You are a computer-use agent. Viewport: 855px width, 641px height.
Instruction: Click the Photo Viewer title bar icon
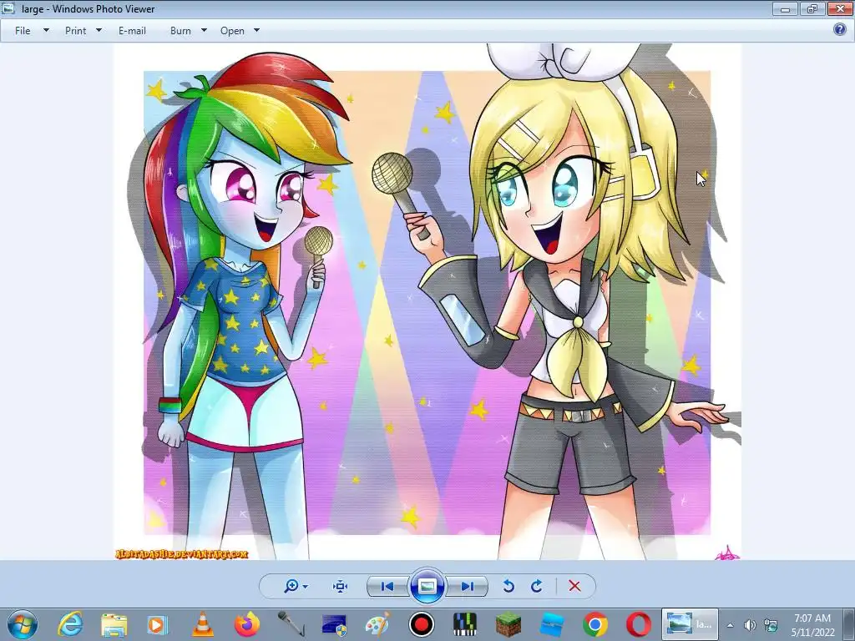click(x=8, y=8)
